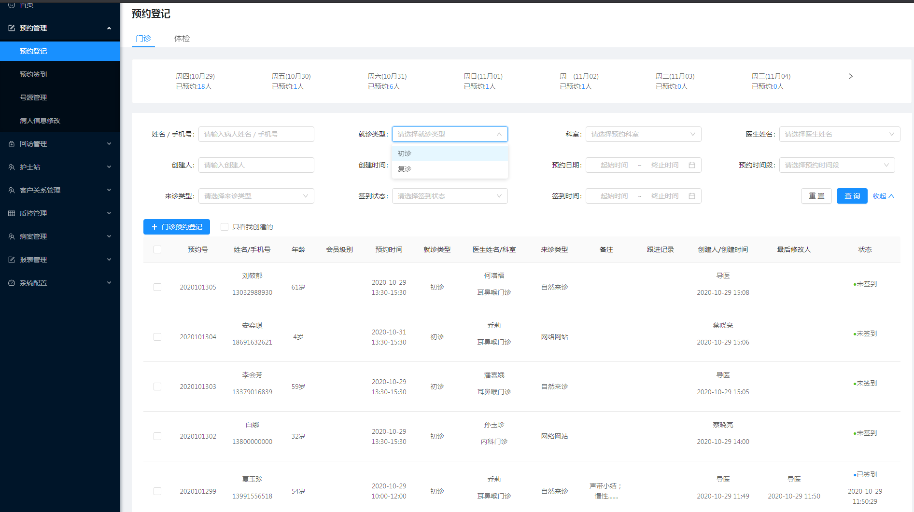Screen dimensions: 914x512
Task: Select 周四(10月29) date entry
Action: click(195, 81)
